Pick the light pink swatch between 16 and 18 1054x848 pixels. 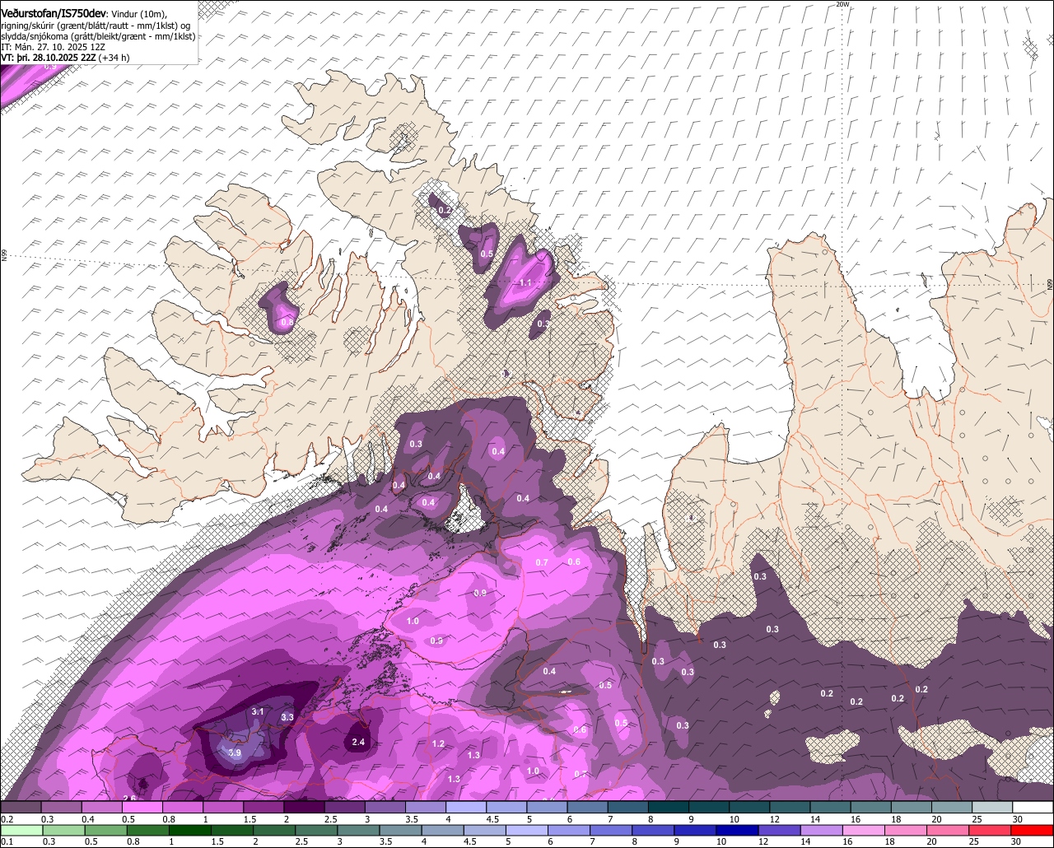tap(865, 830)
